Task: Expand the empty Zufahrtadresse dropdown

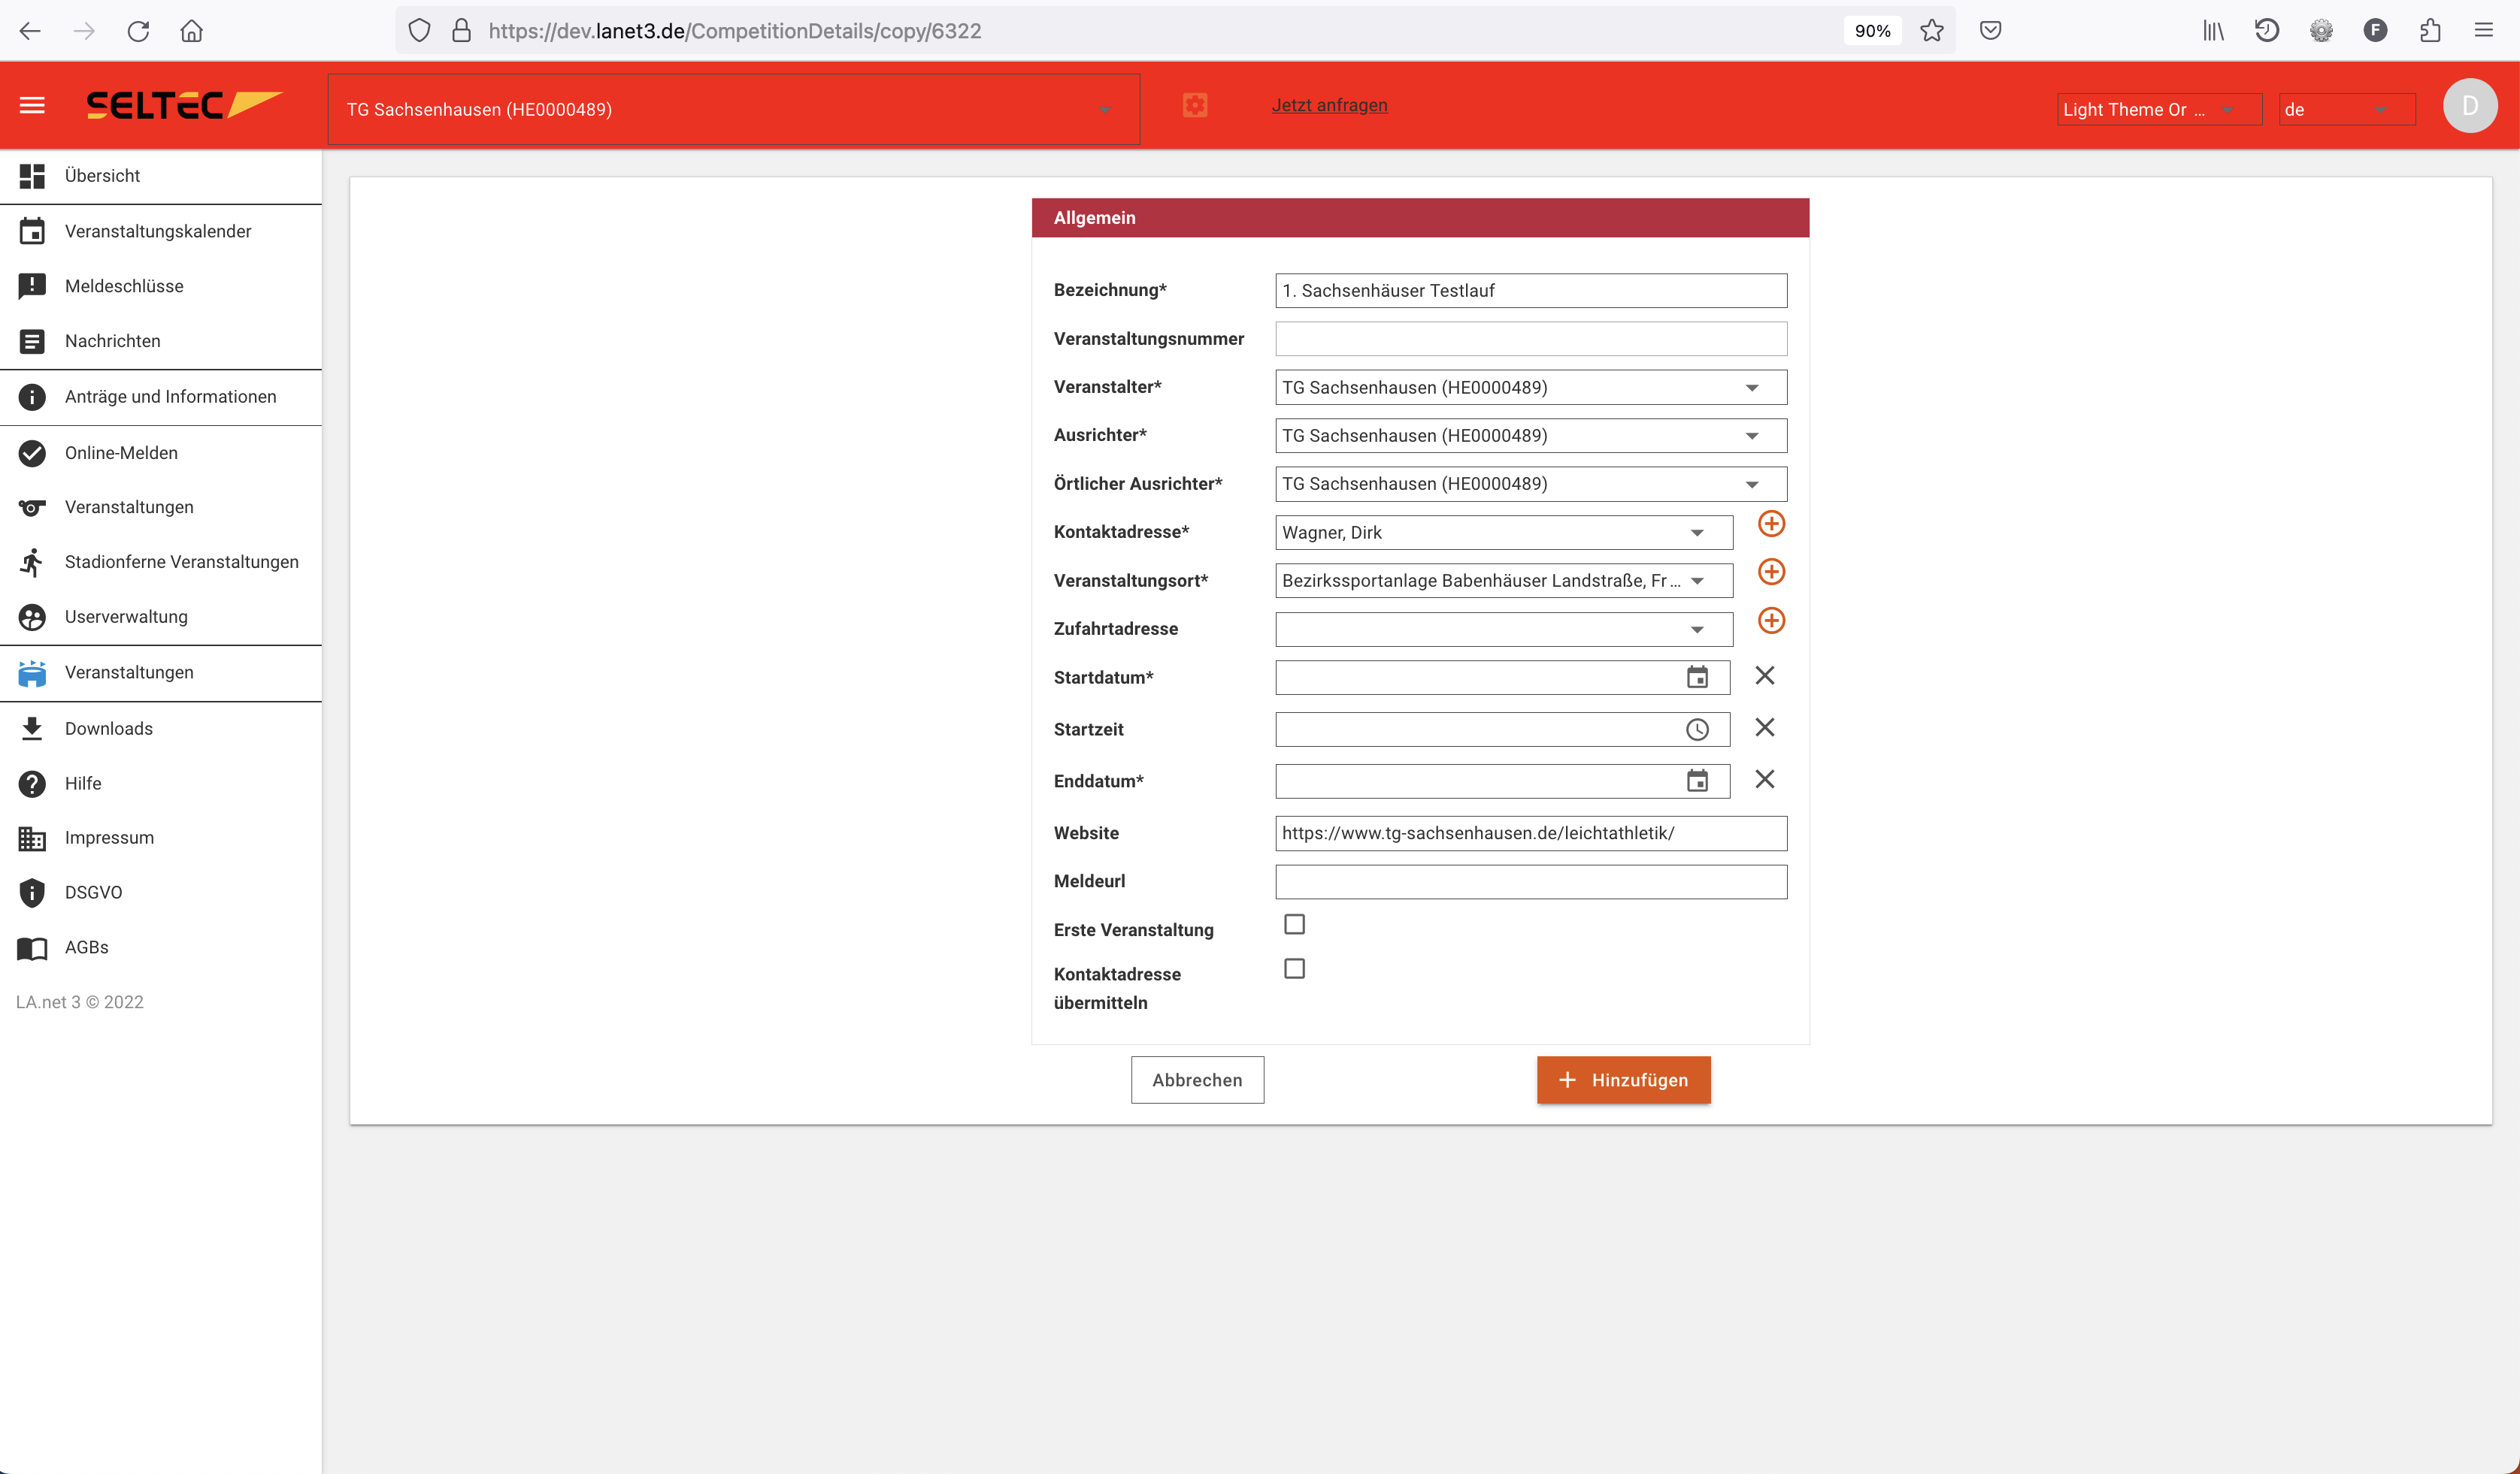Action: [1504, 630]
